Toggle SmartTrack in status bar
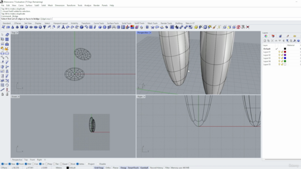 point(133,168)
